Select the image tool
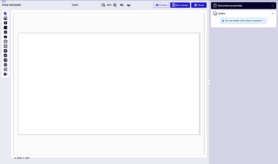Image resolution: width=278 pixels, height=164 pixels. [5, 18]
